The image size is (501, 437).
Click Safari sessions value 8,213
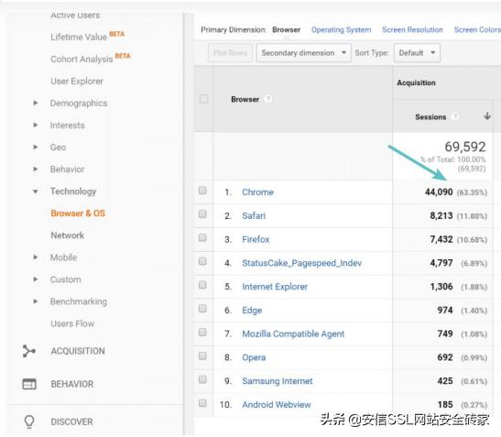(441, 216)
